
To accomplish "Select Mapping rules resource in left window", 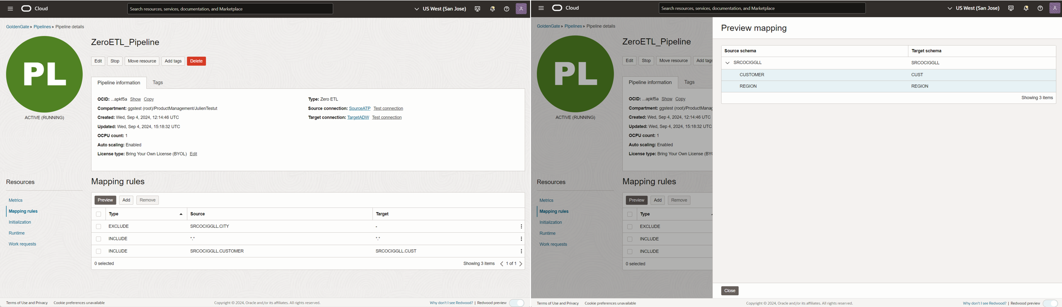I will coord(23,211).
